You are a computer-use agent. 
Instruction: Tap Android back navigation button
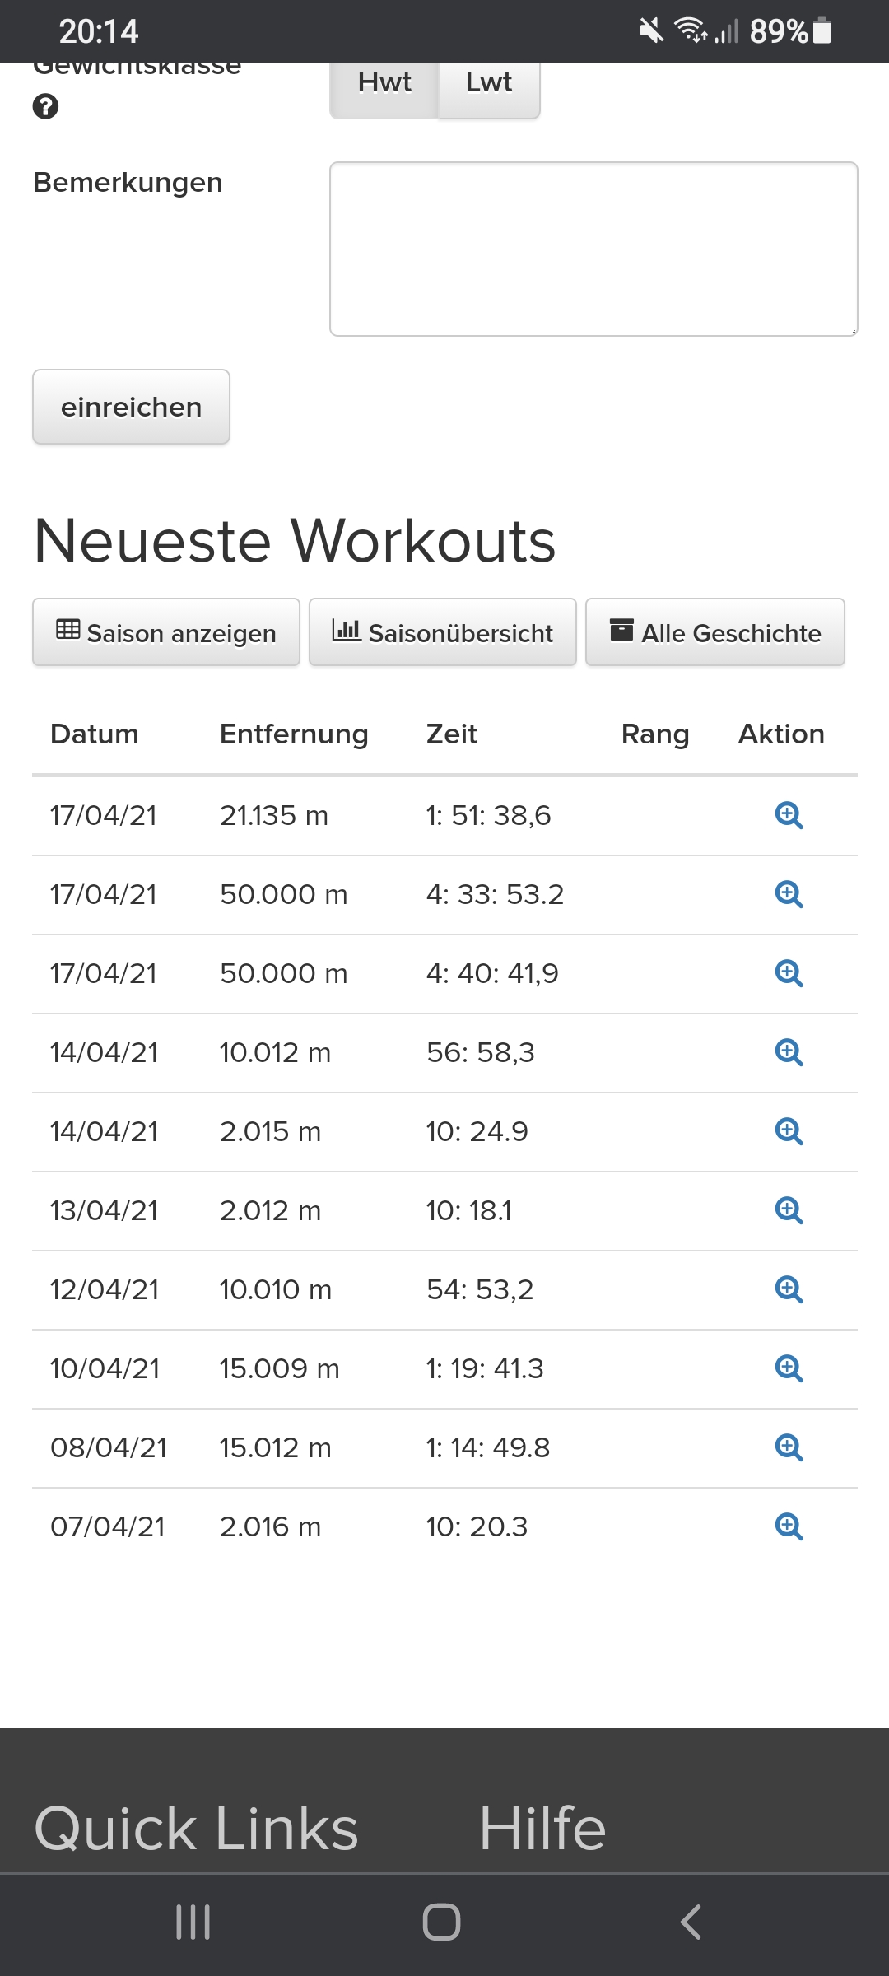click(691, 1922)
